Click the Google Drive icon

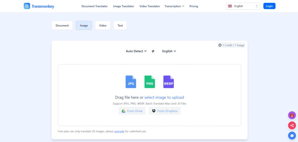pos(123,111)
